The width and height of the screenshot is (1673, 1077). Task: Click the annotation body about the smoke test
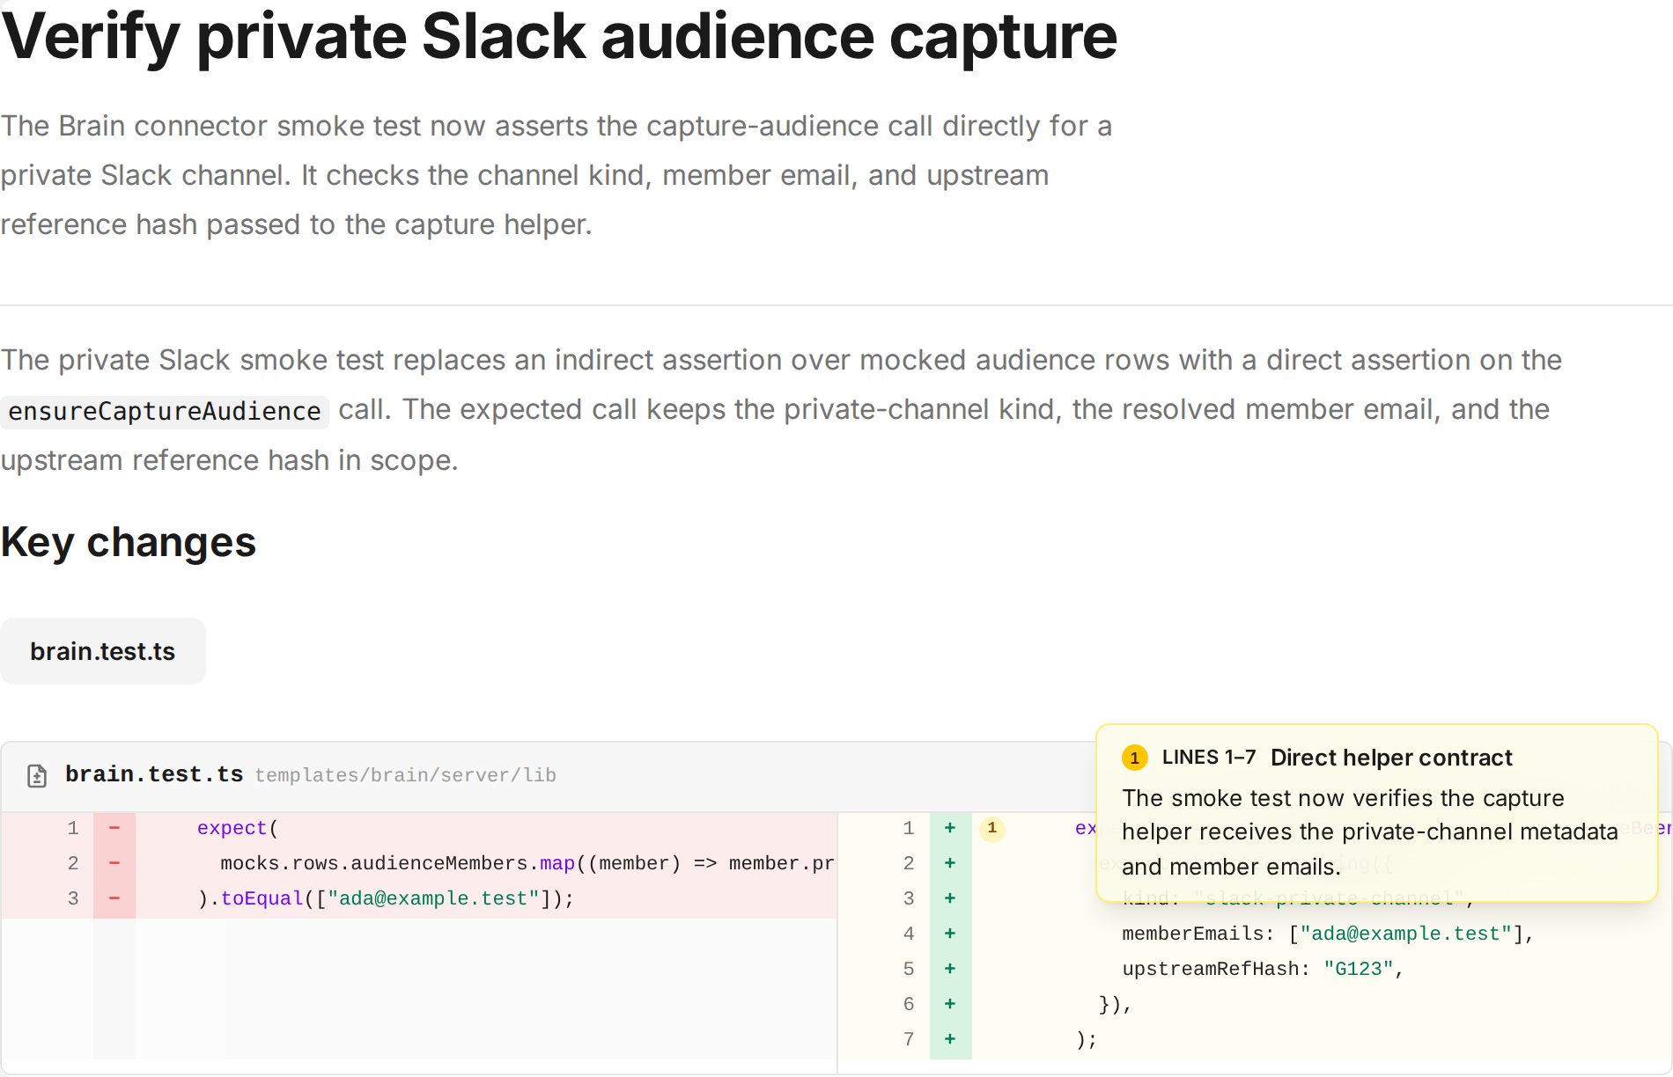coord(1370,832)
